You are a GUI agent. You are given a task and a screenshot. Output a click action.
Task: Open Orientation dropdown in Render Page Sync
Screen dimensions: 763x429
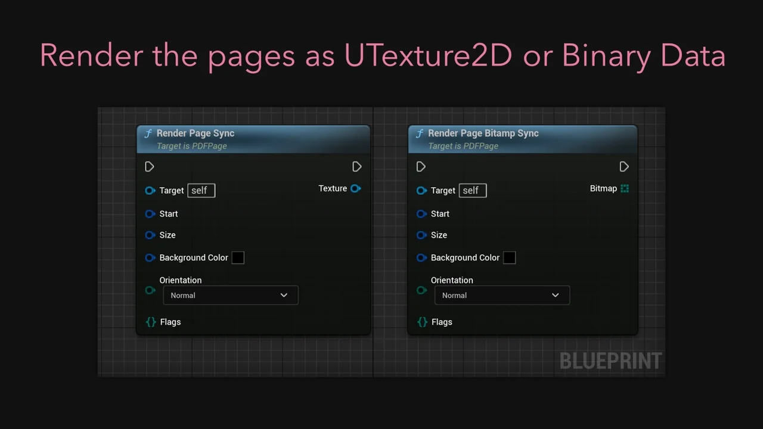(231, 296)
